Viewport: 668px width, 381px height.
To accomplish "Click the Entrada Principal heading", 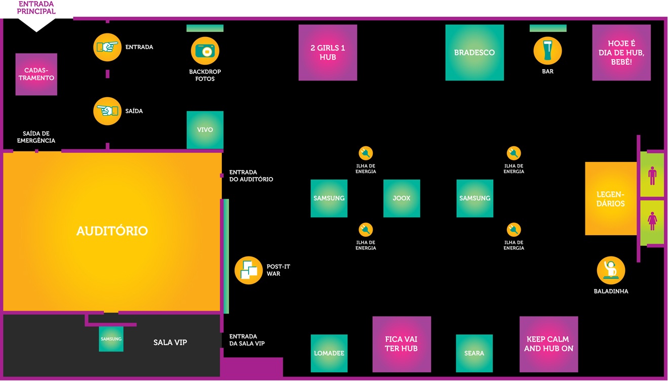I will pos(36,8).
